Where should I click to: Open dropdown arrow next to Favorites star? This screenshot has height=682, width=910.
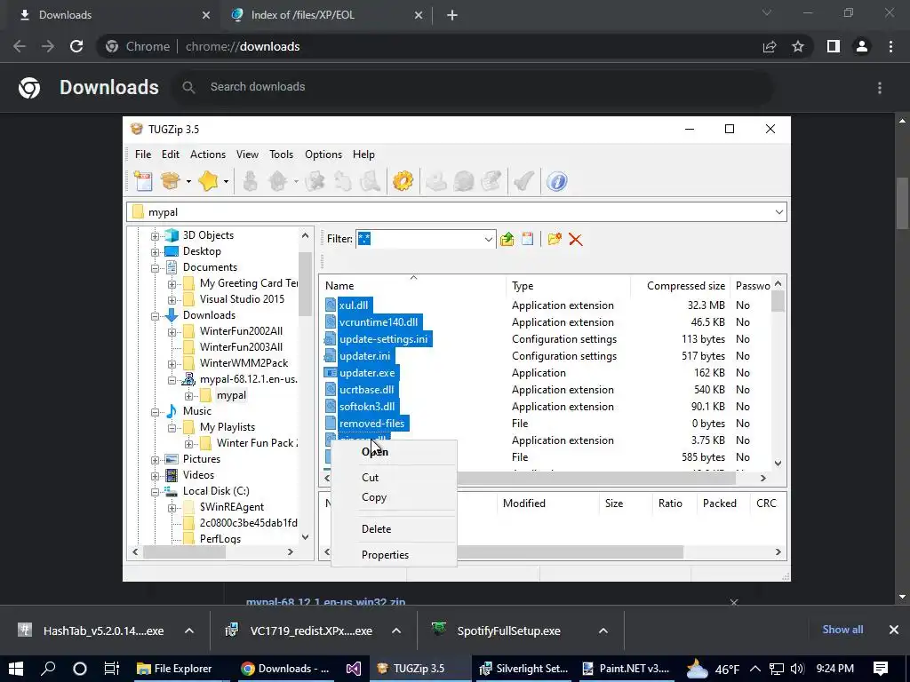click(x=226, y=181)
